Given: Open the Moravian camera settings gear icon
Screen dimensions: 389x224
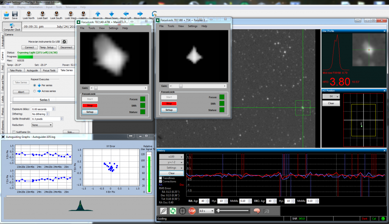Looking at the screenshot, I should tap(65, 42).
